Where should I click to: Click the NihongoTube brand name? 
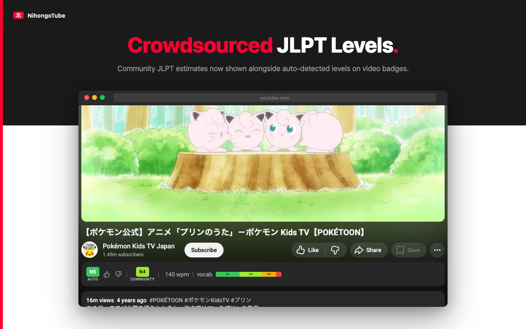point(46,16)
